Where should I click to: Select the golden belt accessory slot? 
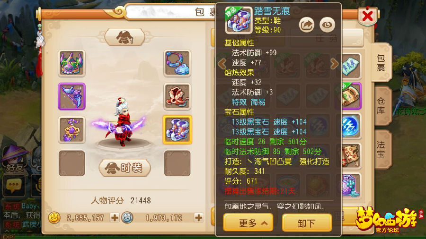point(72,129)
